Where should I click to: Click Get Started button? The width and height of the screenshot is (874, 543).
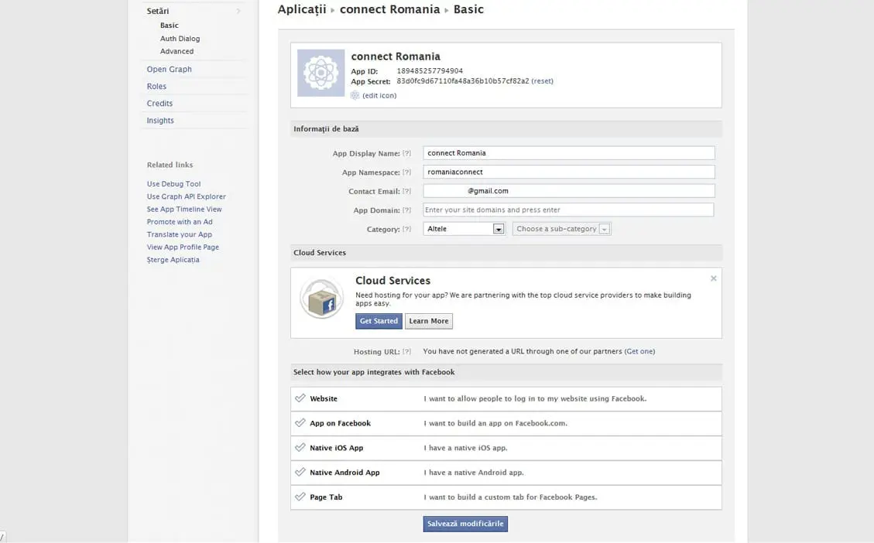[x=379, y=321]
